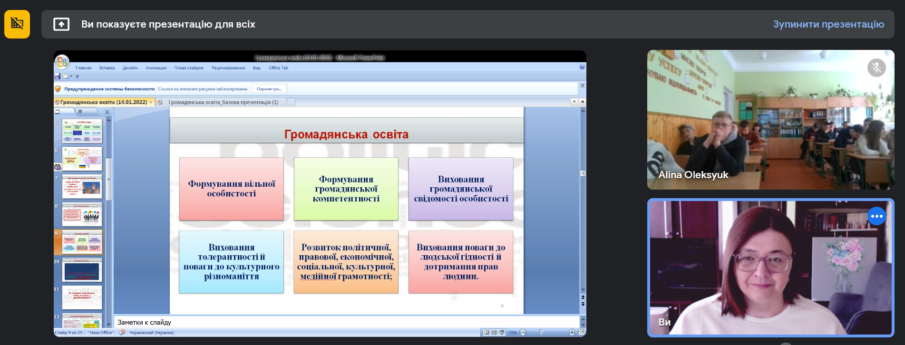
Task: Click the Save icon in quick access toolbar
Action: click(x=58, y=76)
